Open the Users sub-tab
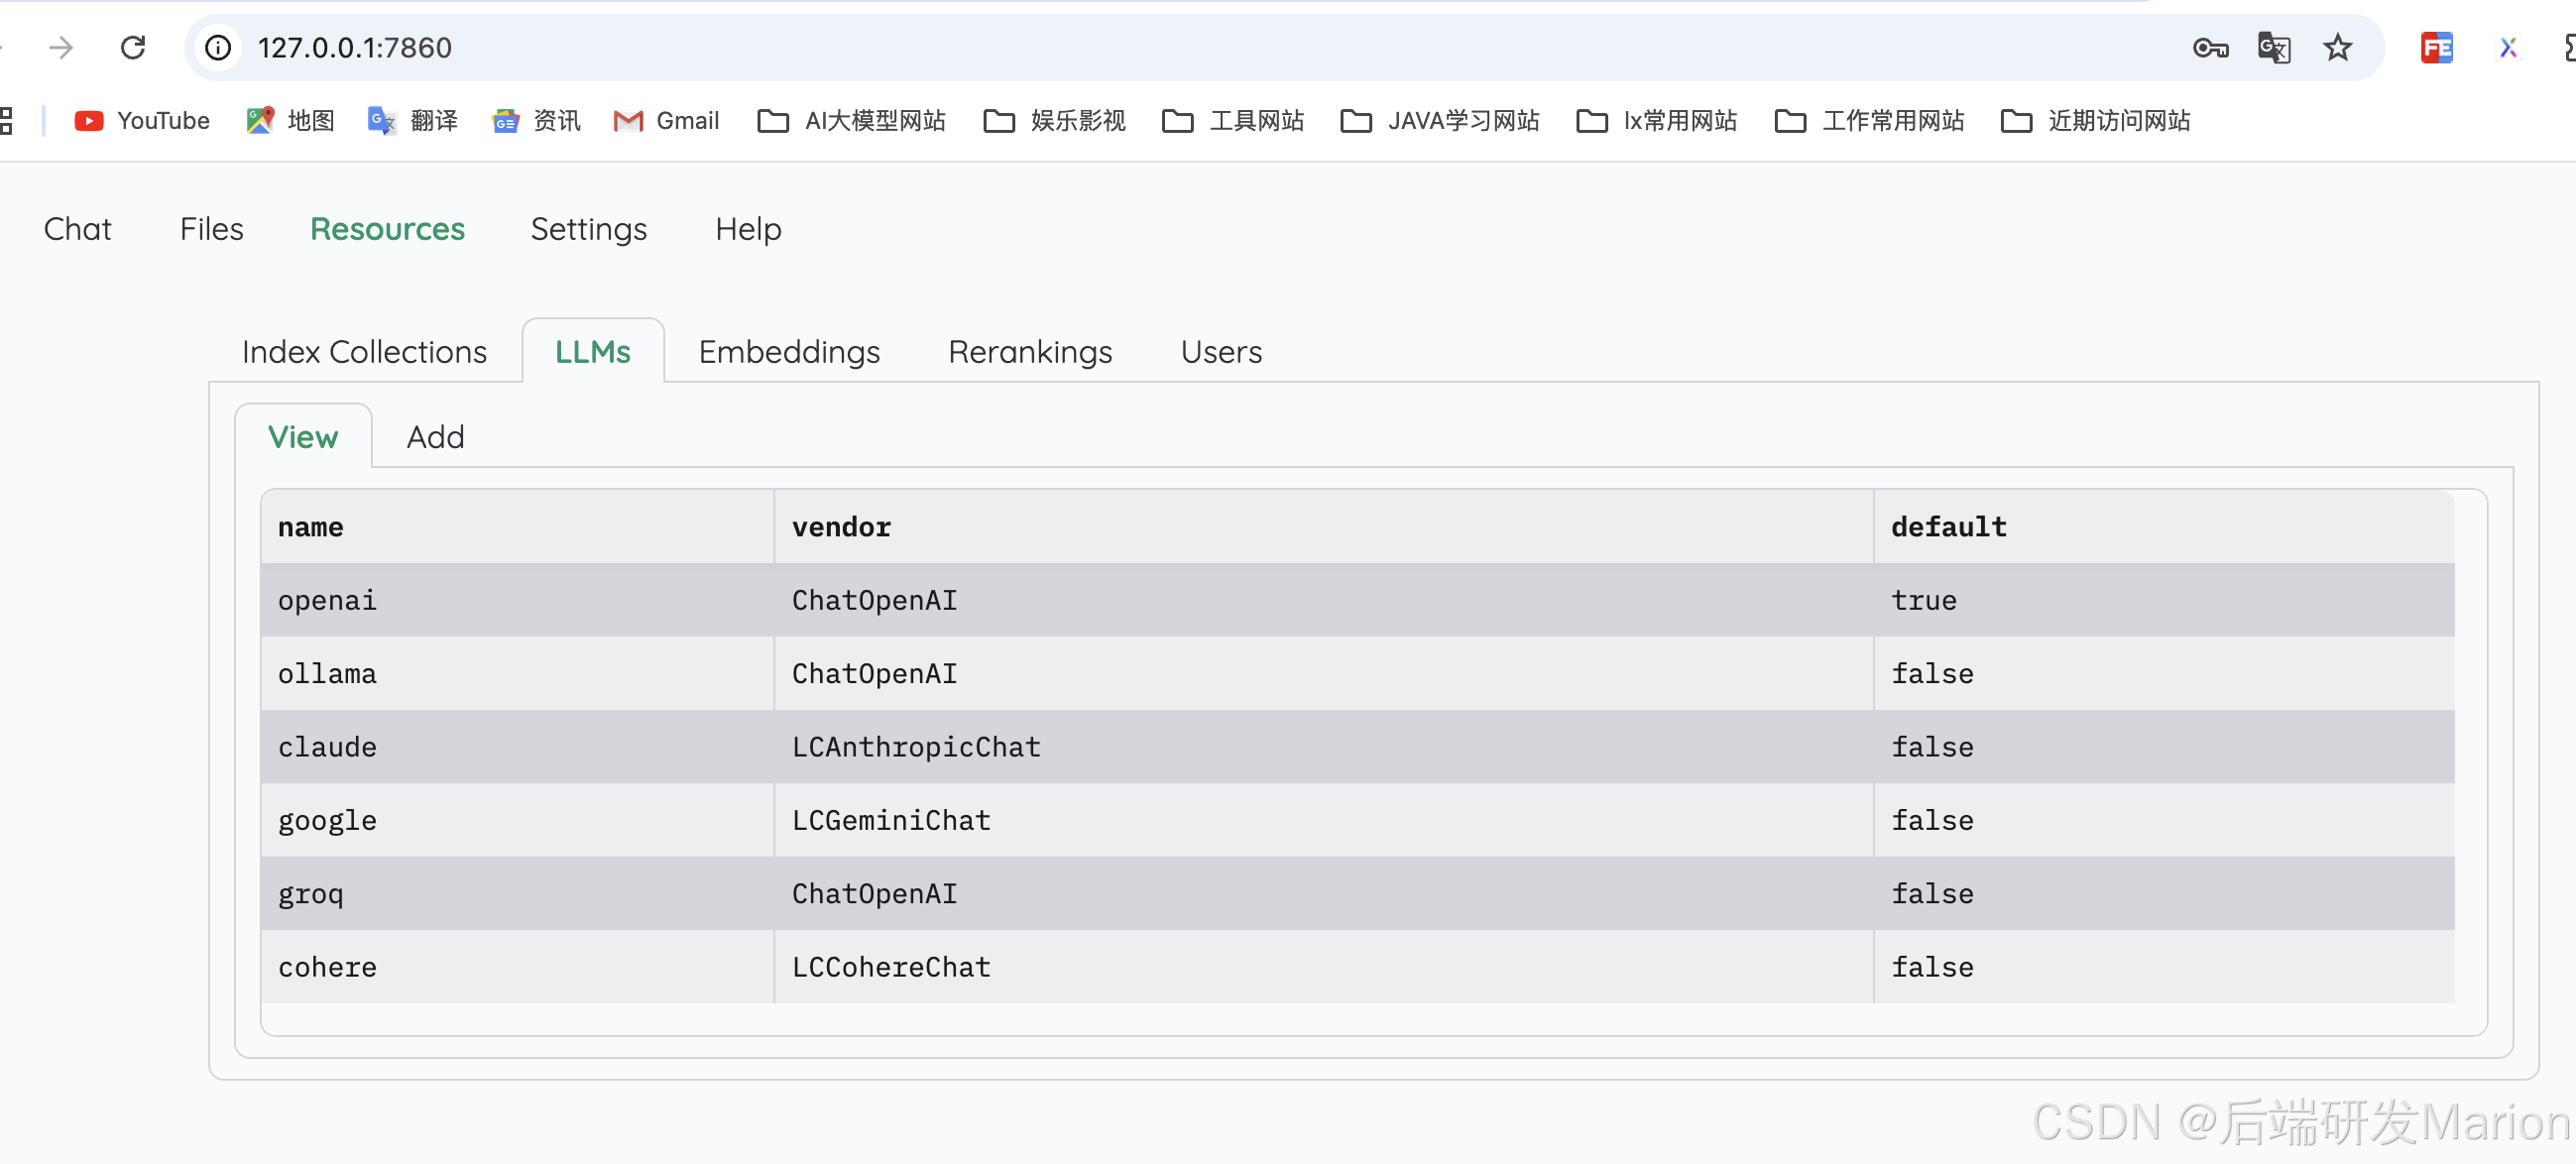2576x1164 pixels. 1221,352
